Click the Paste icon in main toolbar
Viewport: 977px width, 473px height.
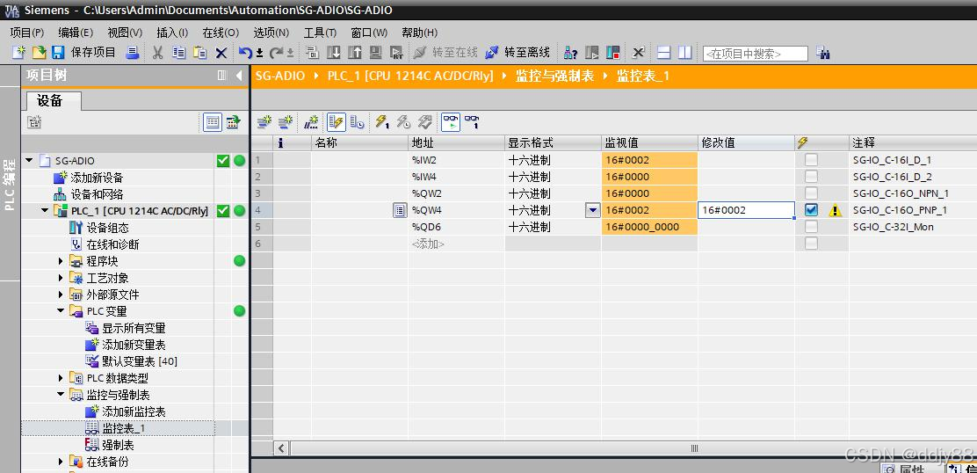[199, 53]
